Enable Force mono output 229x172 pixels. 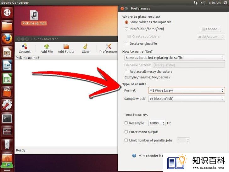tap(126, 132)
